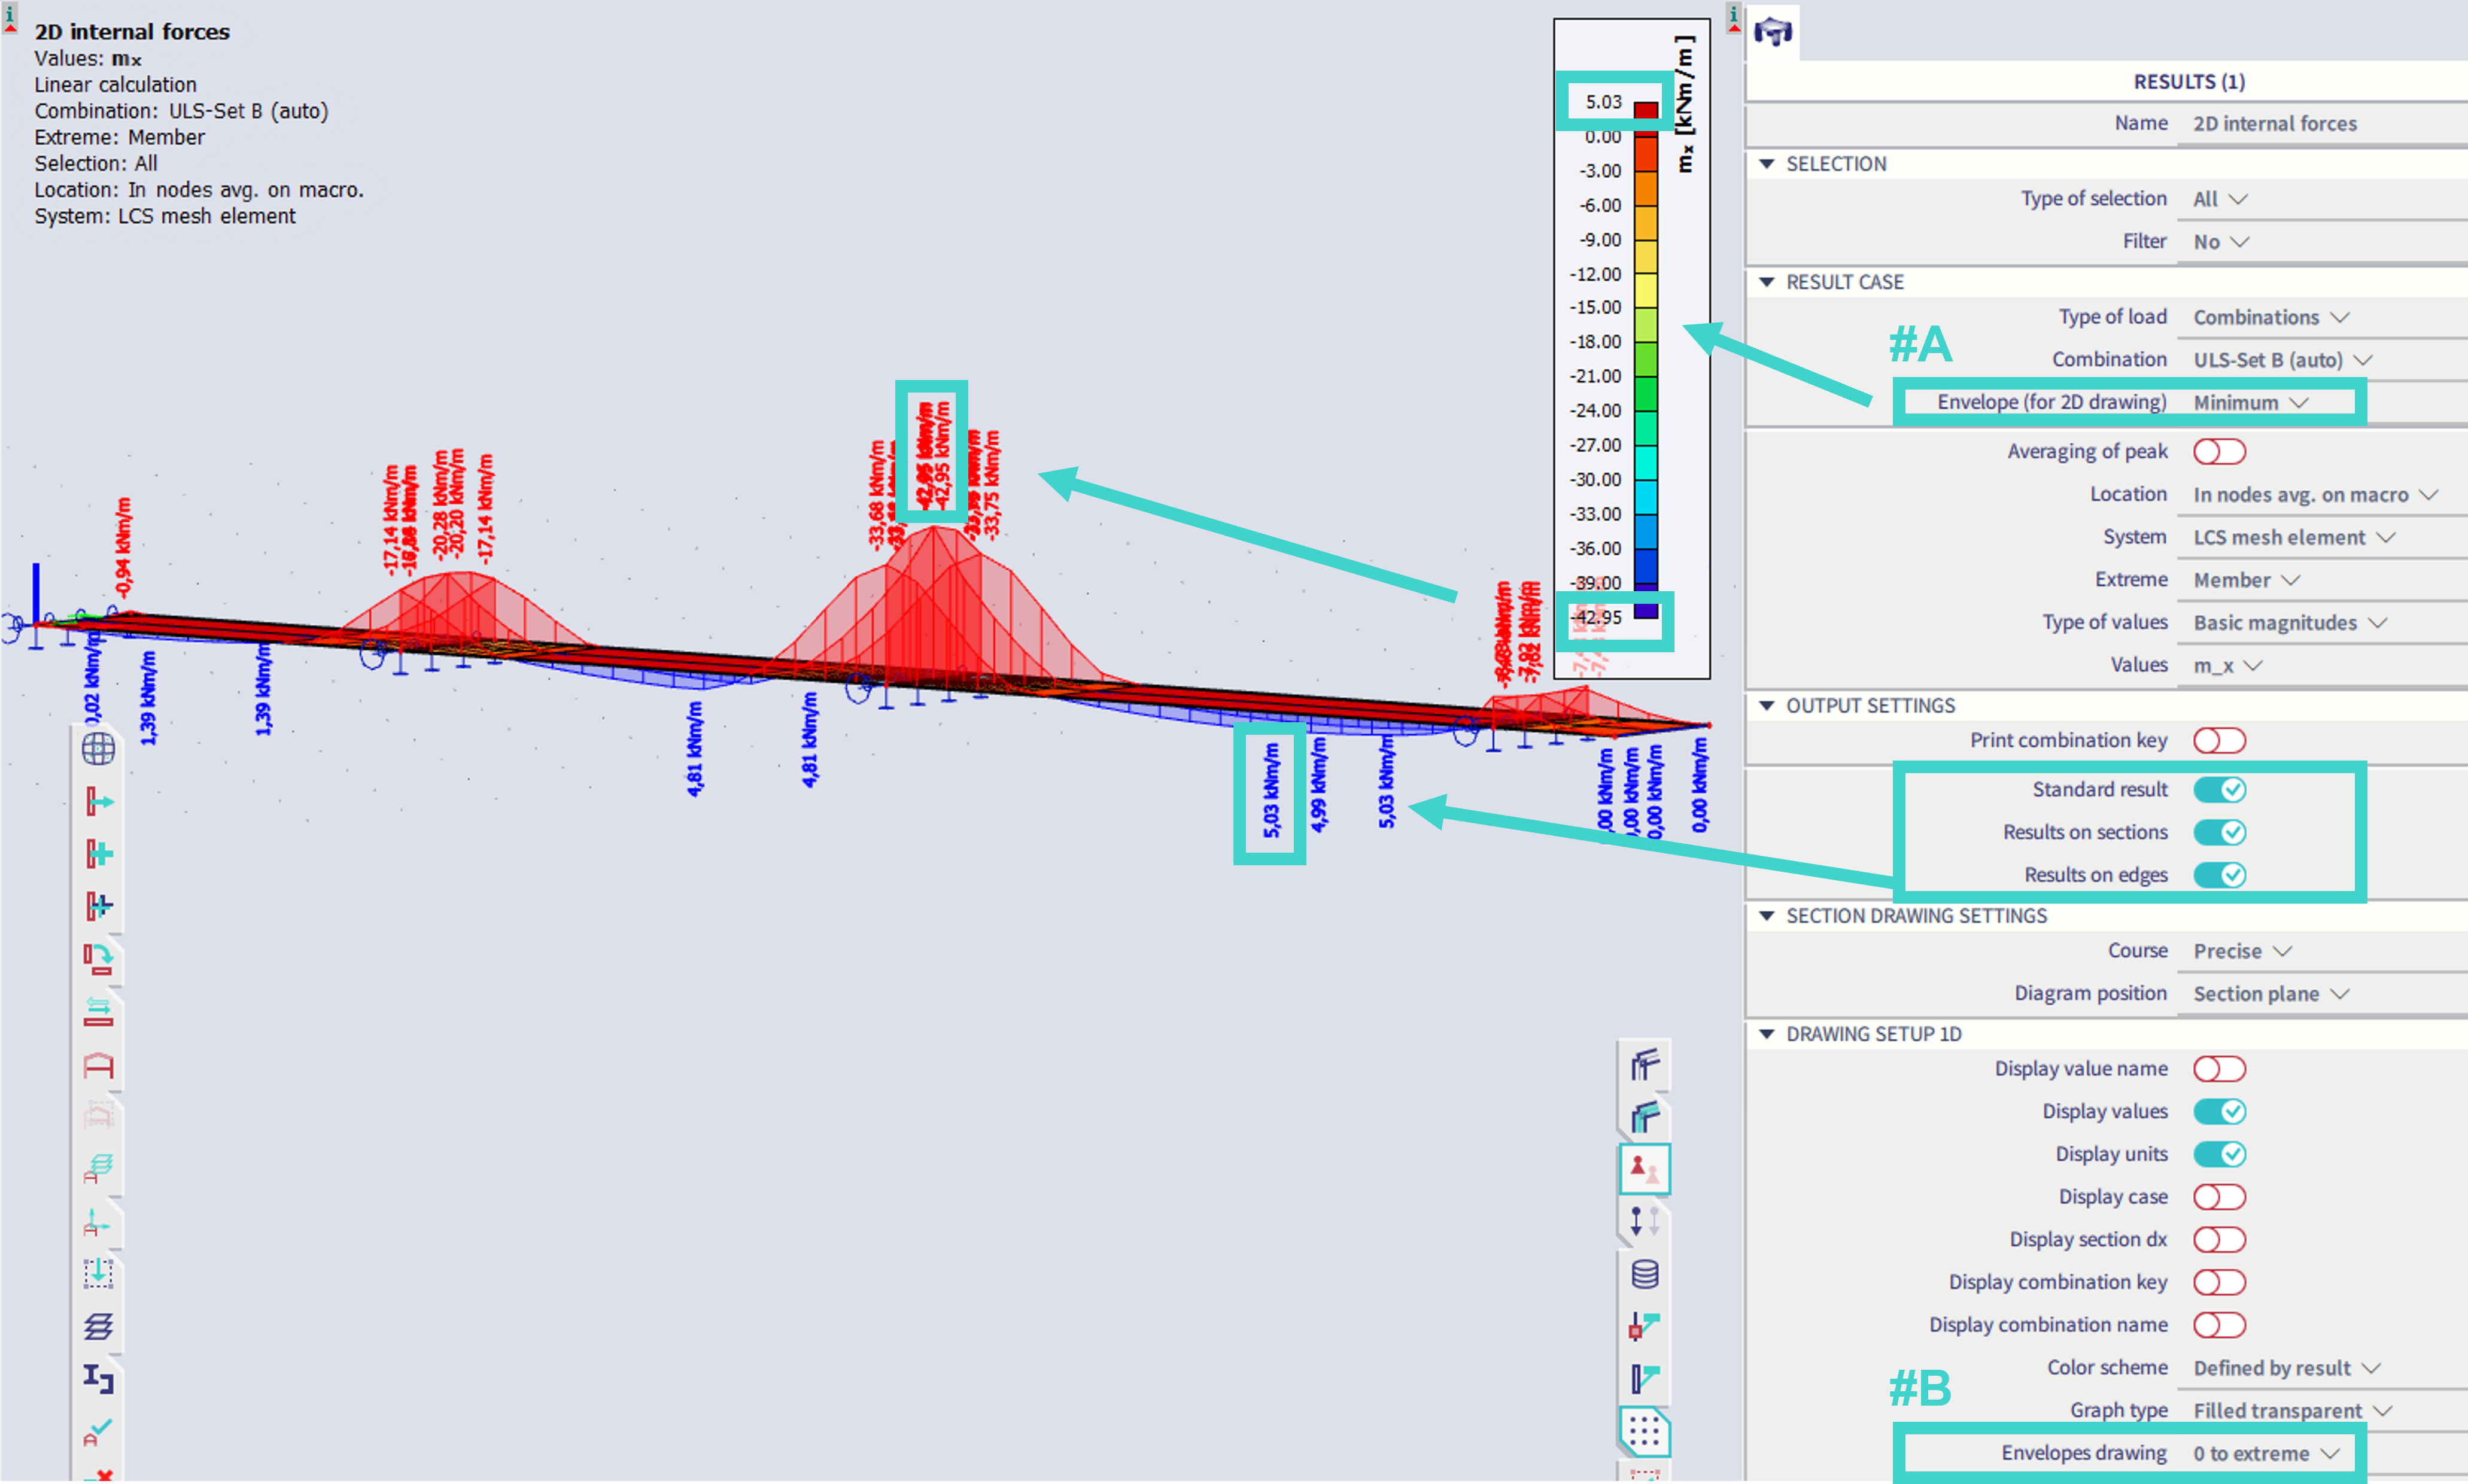Click the red bar with teal arrow icon
The width and height of the screenshot is (2468, 1484).
pos(98,801)
